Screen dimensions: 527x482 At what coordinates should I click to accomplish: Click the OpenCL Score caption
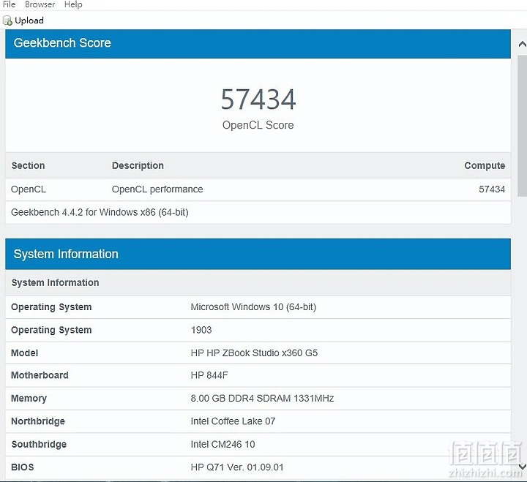click(x=258, y=125)
